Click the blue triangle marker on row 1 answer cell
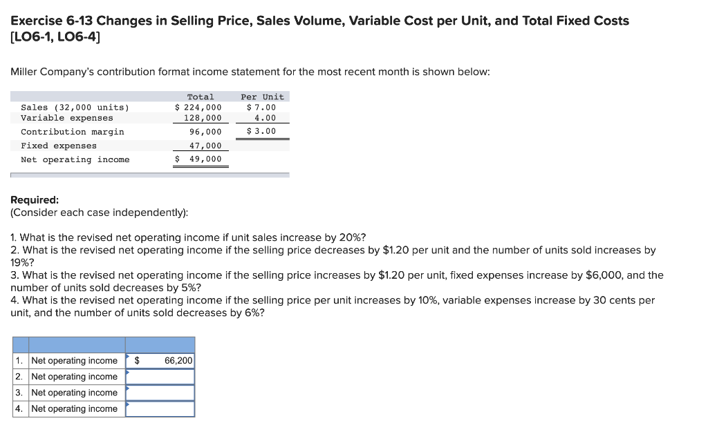Image resolution: width=708 pixels, height=434 pixels. click(128, 358)
